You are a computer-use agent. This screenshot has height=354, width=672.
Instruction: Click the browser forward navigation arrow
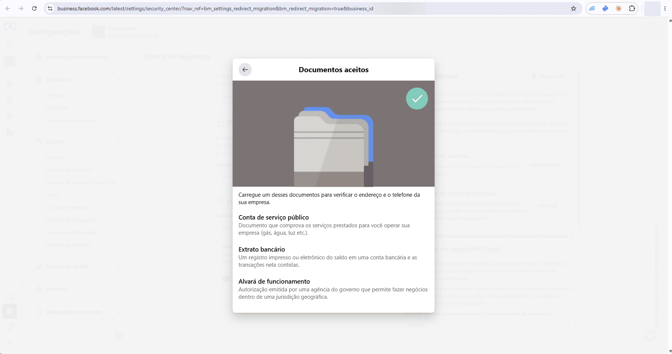(x=21, y=8)
